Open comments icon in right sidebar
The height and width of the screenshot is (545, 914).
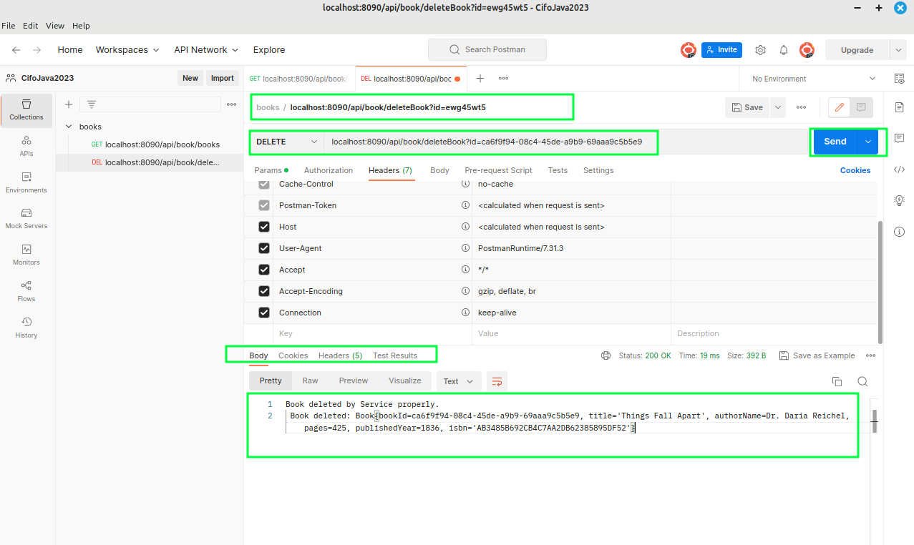pyautogui.click(x=900, y=138)
